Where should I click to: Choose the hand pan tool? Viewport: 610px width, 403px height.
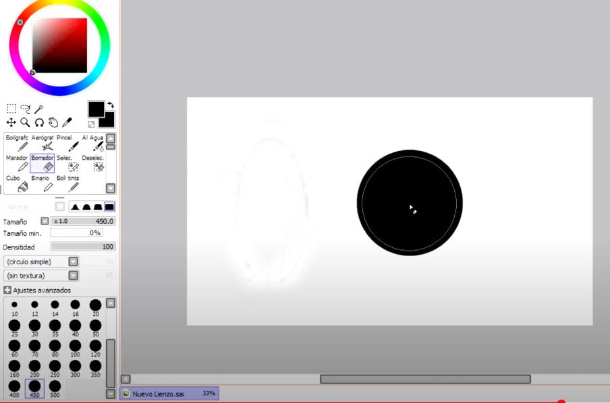[x=53, y=123]
